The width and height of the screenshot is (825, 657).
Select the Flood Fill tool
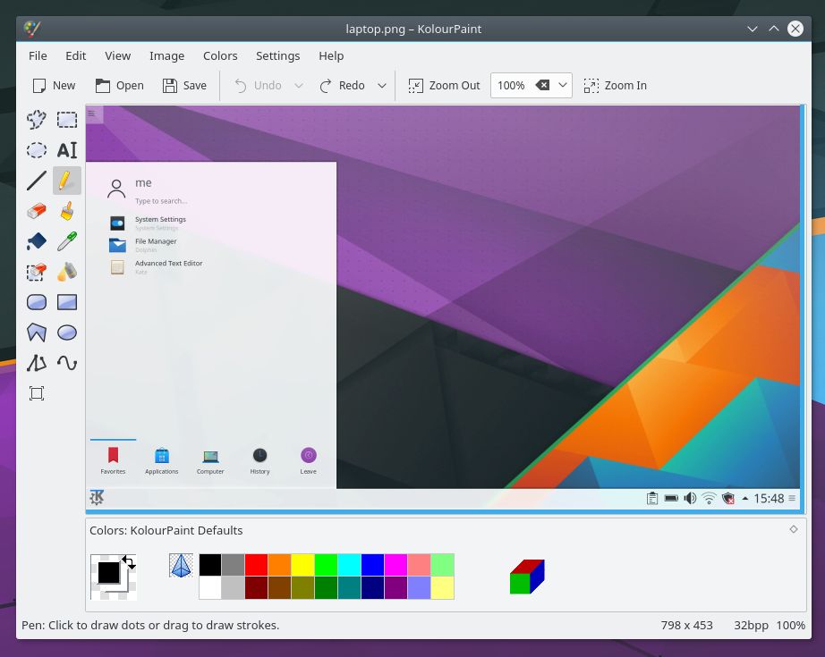click(37, 241)
